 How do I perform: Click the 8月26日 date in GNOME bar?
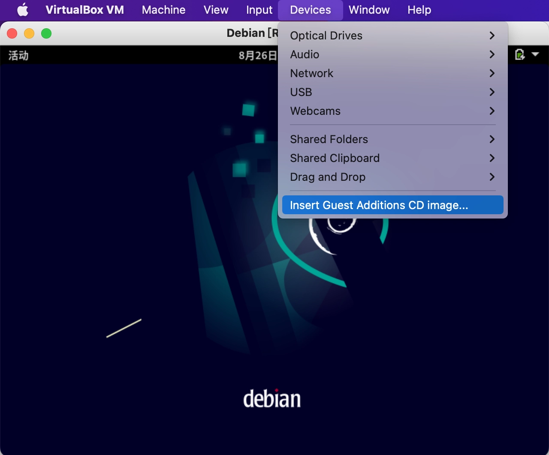point(258,55)
